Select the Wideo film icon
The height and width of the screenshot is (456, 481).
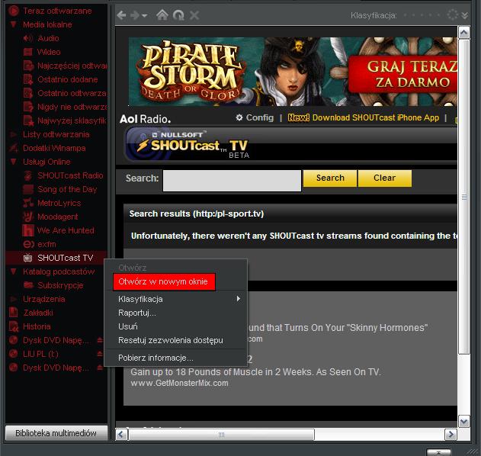(x=28, y=52)
